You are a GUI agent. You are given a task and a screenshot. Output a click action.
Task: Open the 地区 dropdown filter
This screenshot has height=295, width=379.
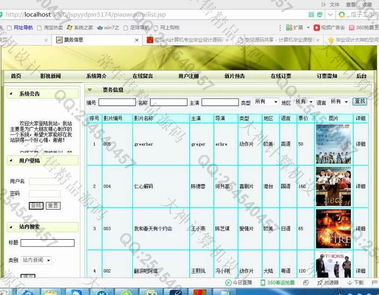304,101
